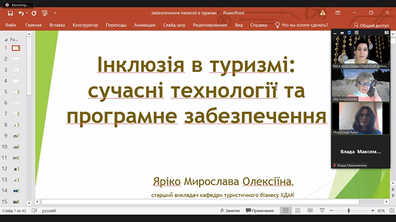The height and width of the screenshot is (222, 396).
Task: Click horizontal scrollbar left arrow
Action: [37, 201]
